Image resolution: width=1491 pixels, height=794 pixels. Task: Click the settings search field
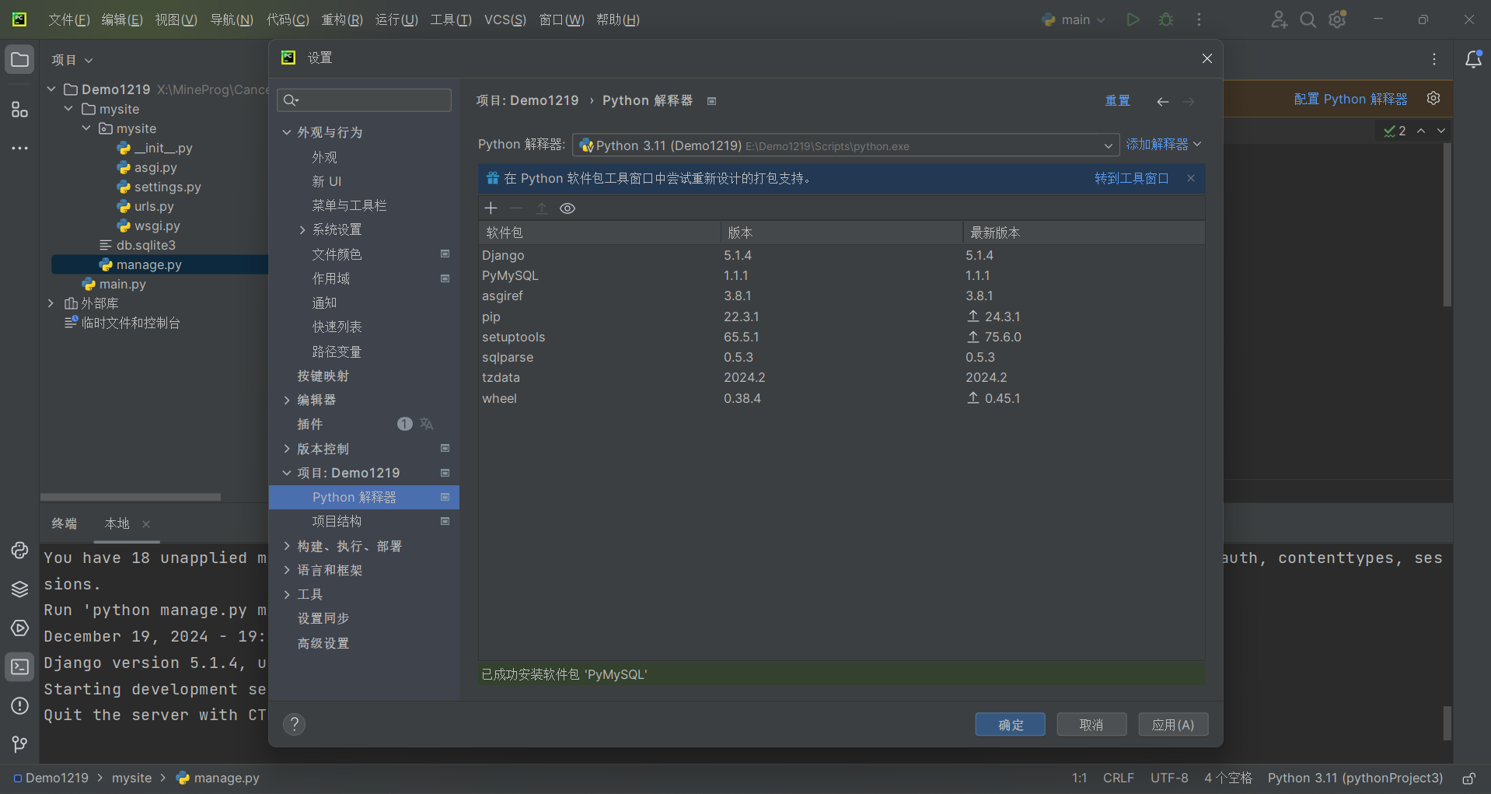tap(365, 100)
